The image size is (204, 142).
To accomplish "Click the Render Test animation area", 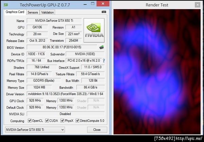I will (x=157, y=72).
